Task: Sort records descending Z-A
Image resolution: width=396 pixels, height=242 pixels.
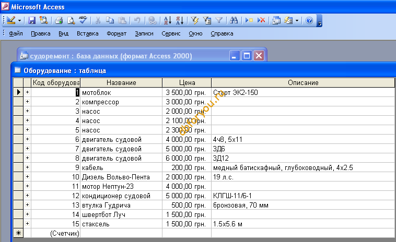Action: 180,20
